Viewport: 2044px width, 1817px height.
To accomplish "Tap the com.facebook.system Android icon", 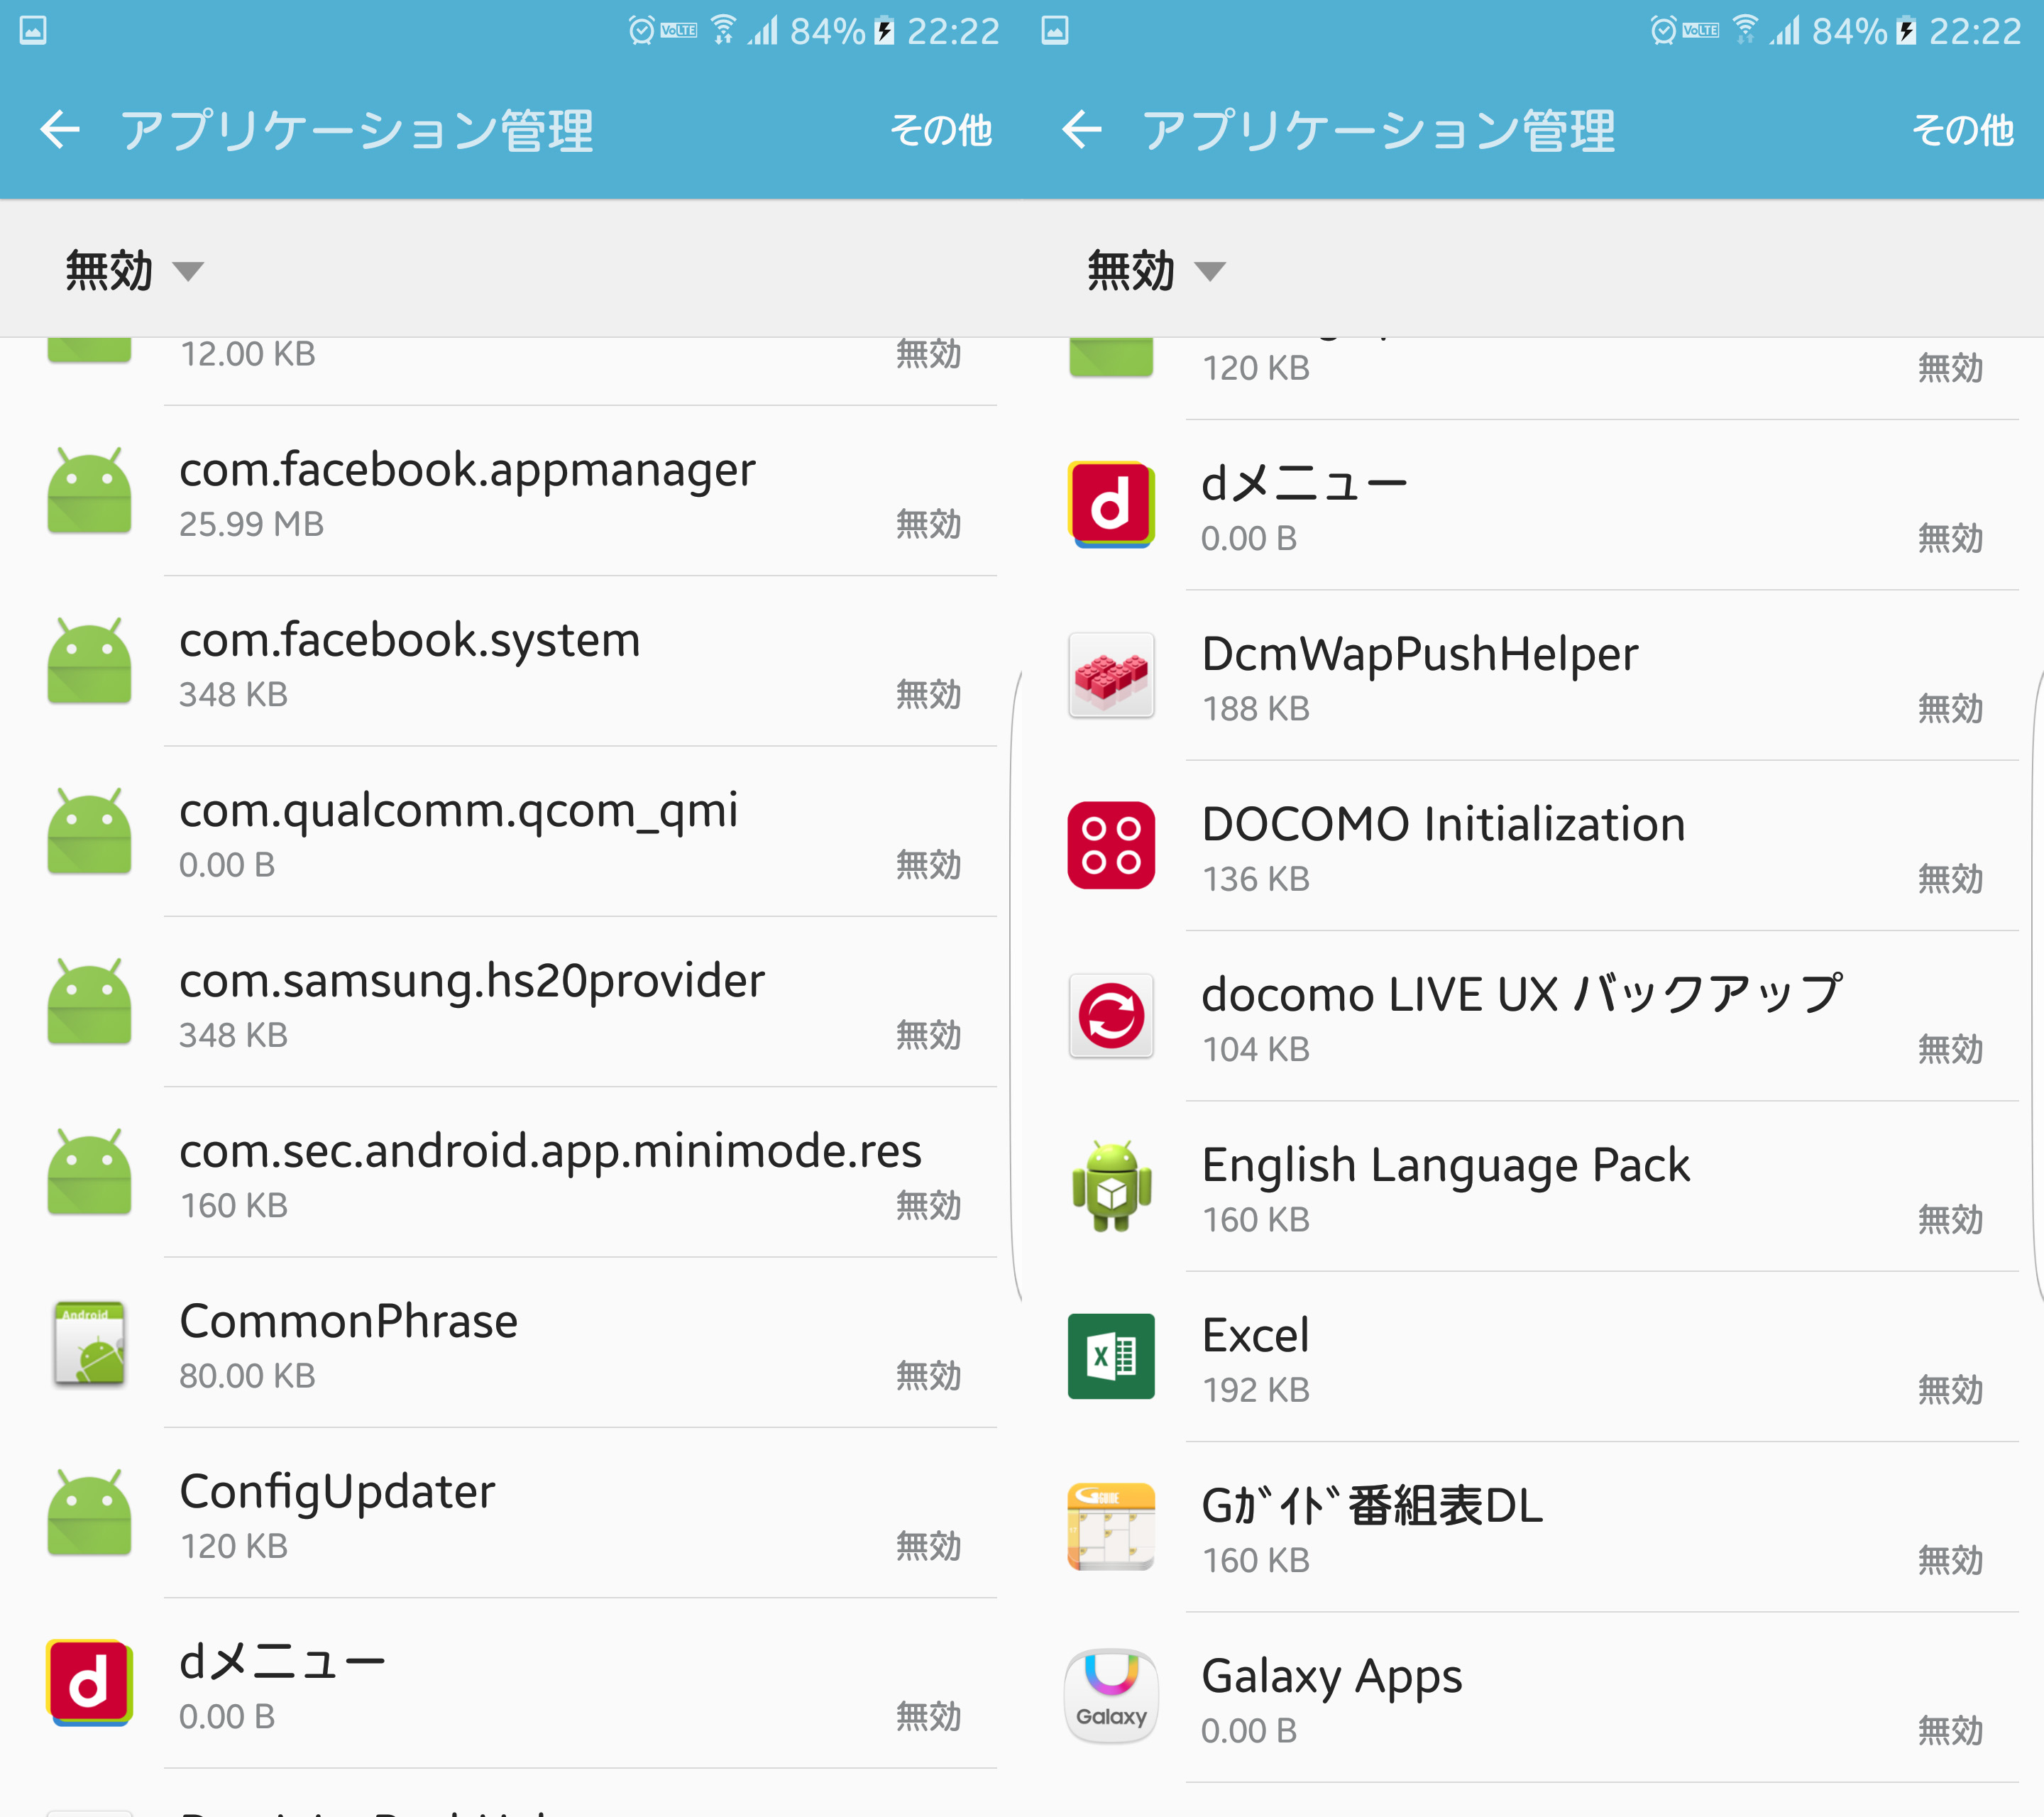I will point(89,660).
